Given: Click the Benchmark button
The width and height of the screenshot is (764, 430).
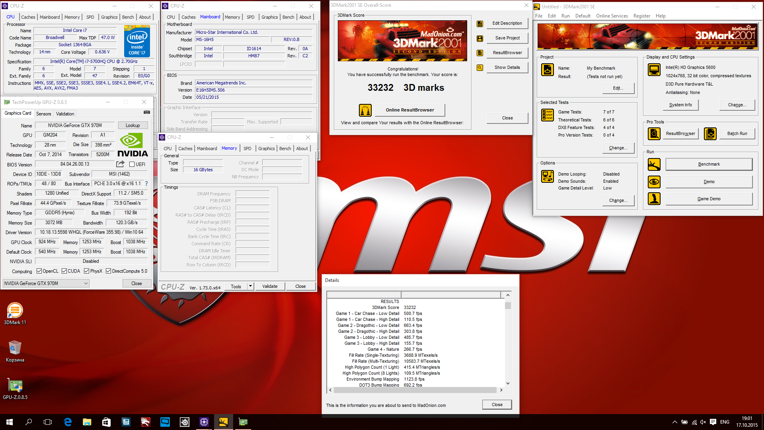Looking at the screenshot, I should [x=709, y=164].
